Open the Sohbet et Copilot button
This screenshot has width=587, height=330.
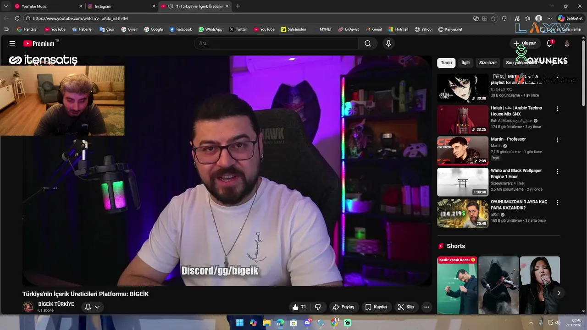570,18
